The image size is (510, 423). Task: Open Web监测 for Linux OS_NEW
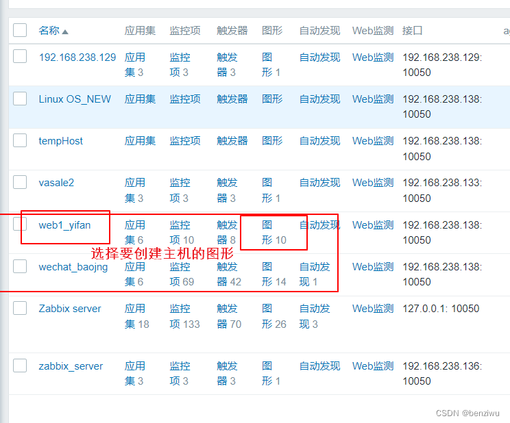373,99
